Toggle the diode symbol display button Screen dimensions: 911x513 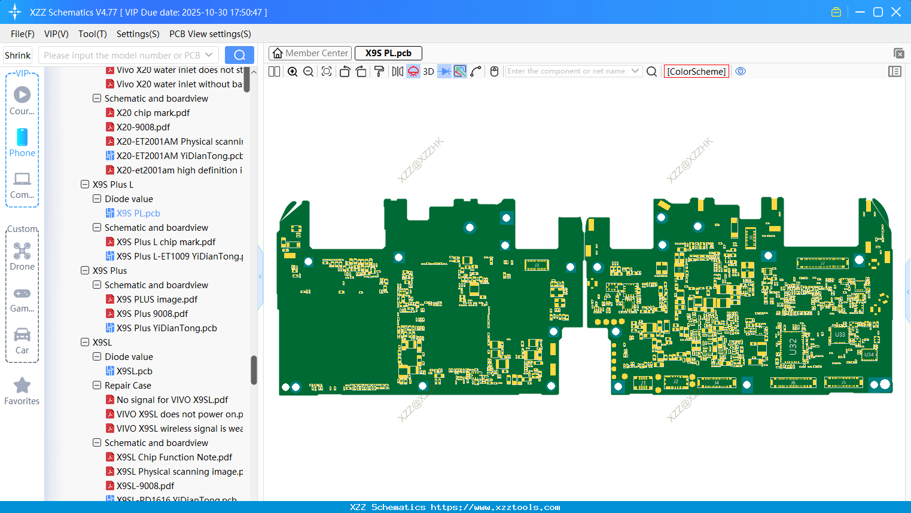click(444, 72)
